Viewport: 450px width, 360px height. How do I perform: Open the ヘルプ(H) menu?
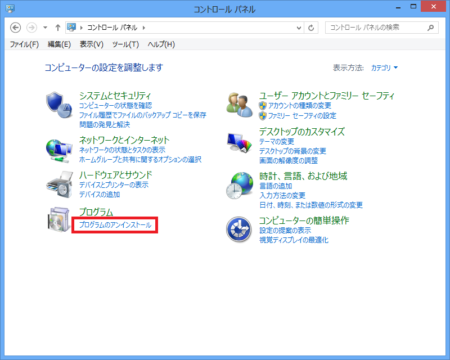coord(161,44)
